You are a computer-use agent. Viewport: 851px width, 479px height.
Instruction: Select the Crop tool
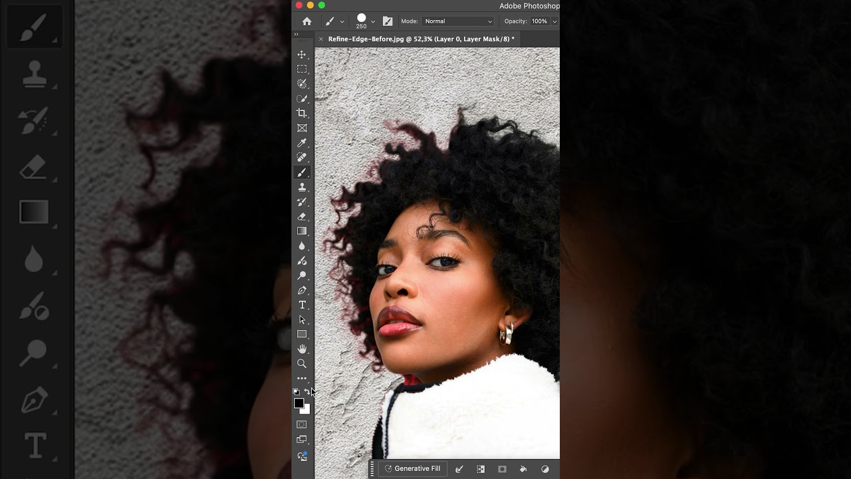302,113
